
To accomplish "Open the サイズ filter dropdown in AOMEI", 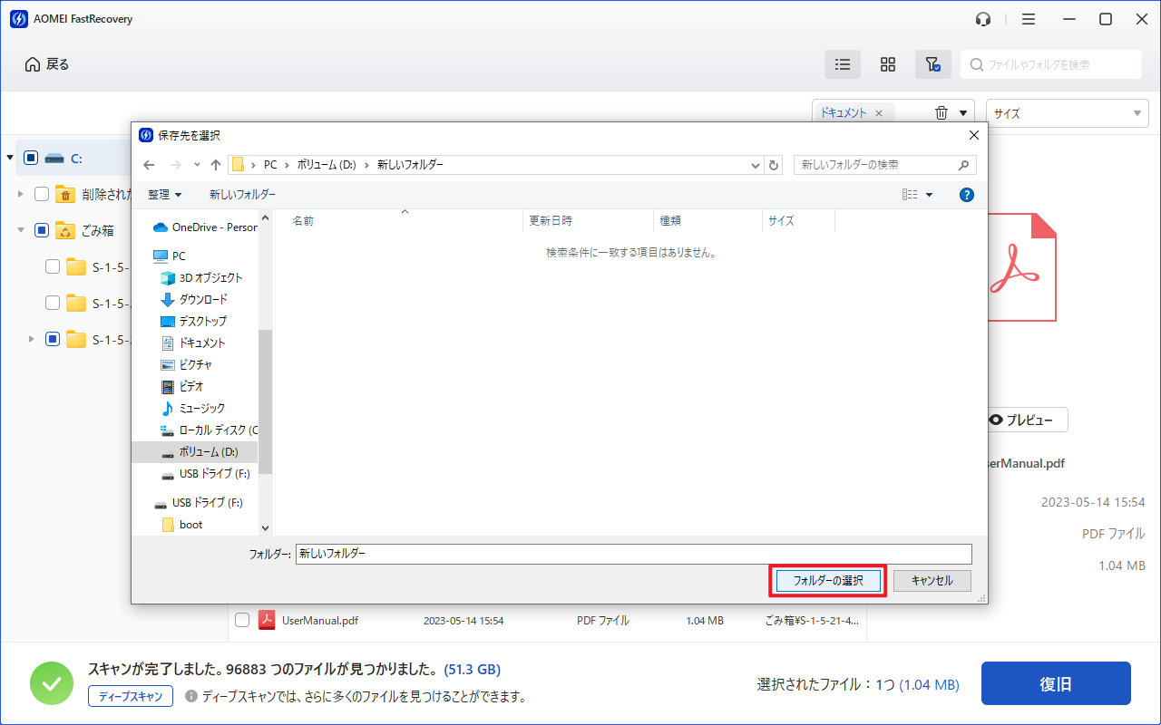I will (1068, 113).
